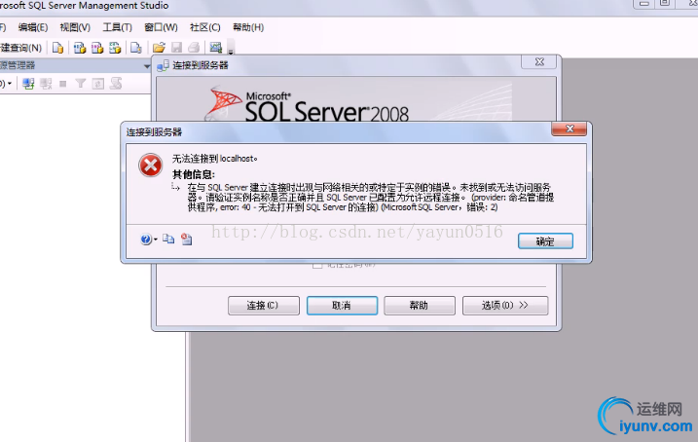Open the 帮助(H) menu
Screen dimensions: 698x442
(x=248, y=27)
